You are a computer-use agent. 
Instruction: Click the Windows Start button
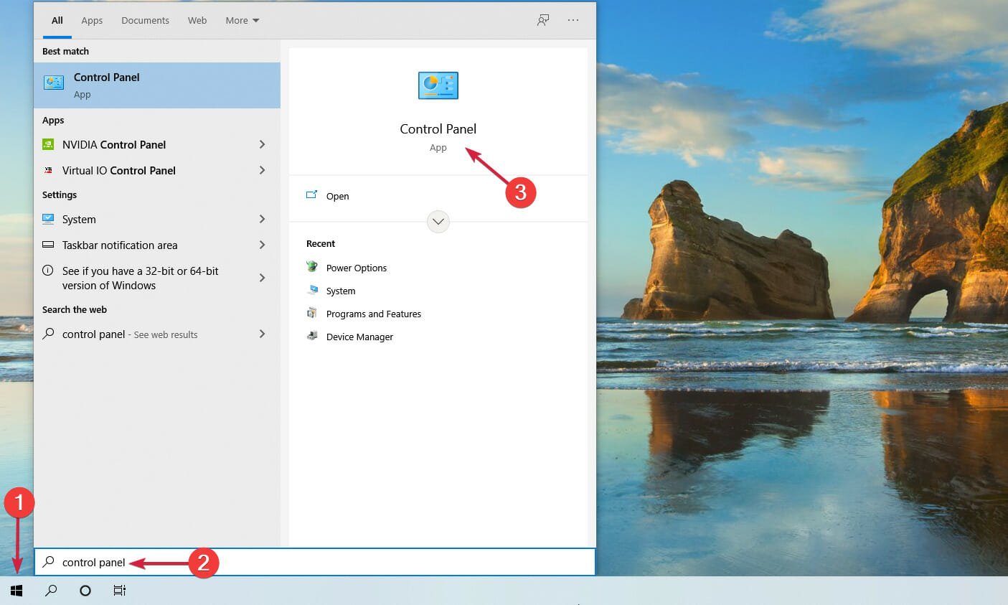tap(17, 590)
